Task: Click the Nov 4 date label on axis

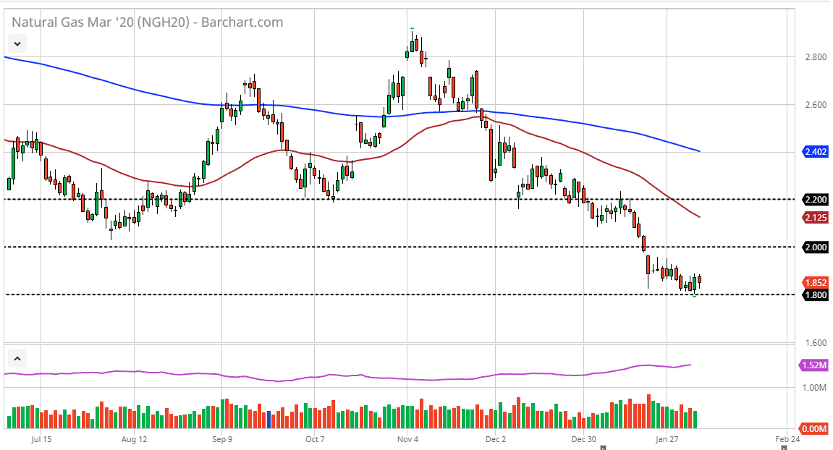Action: tap(407, 438)
